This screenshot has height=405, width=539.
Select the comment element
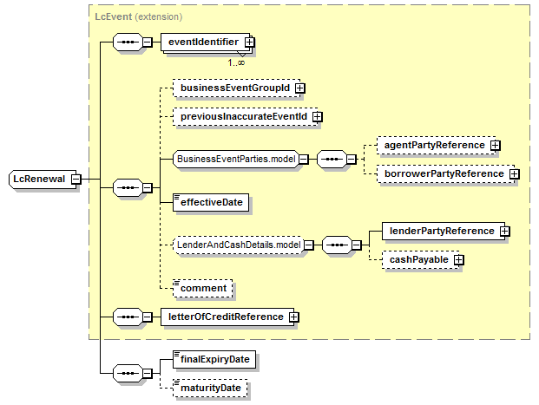203,288
